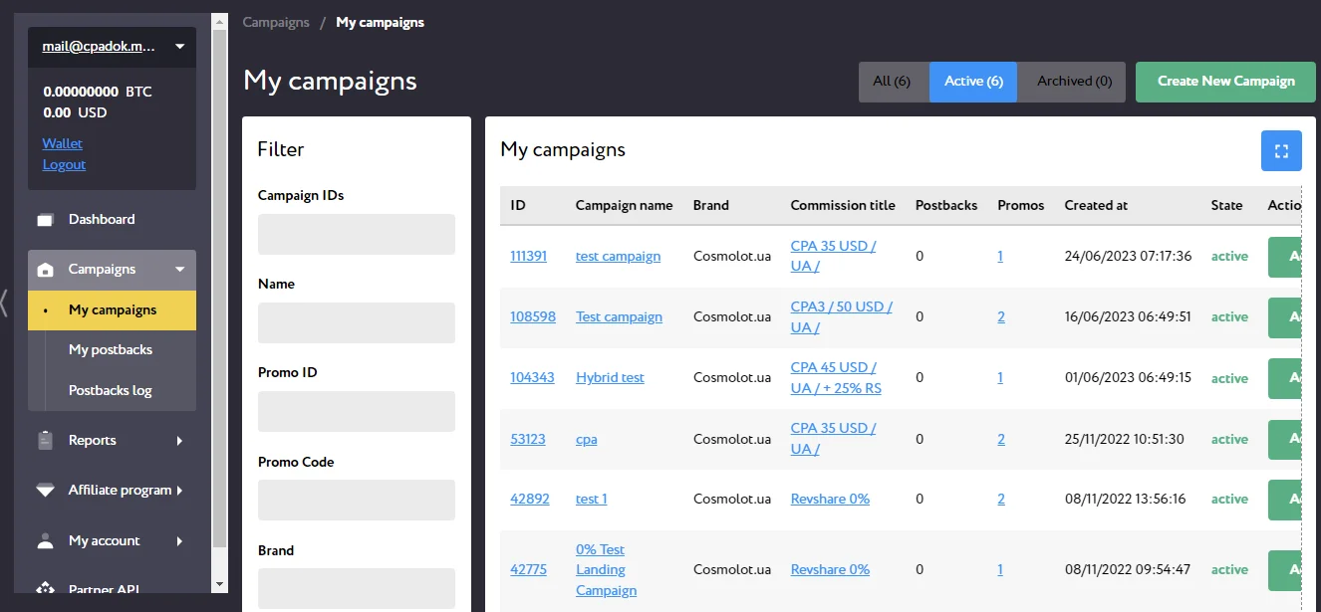Focus the Campaign IDs filter field
Viewport: 1321px width, 612px height.
tap(357, 234)
